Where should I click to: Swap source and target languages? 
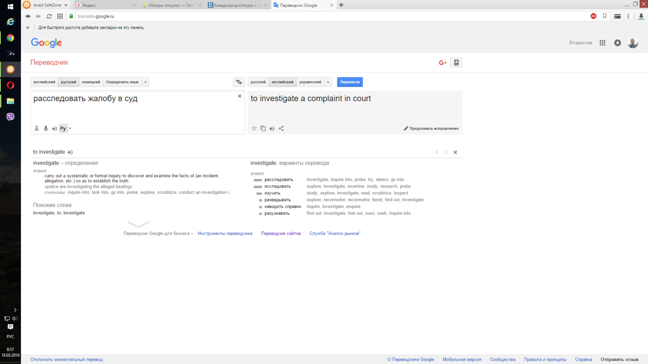[x=239, y=82]
